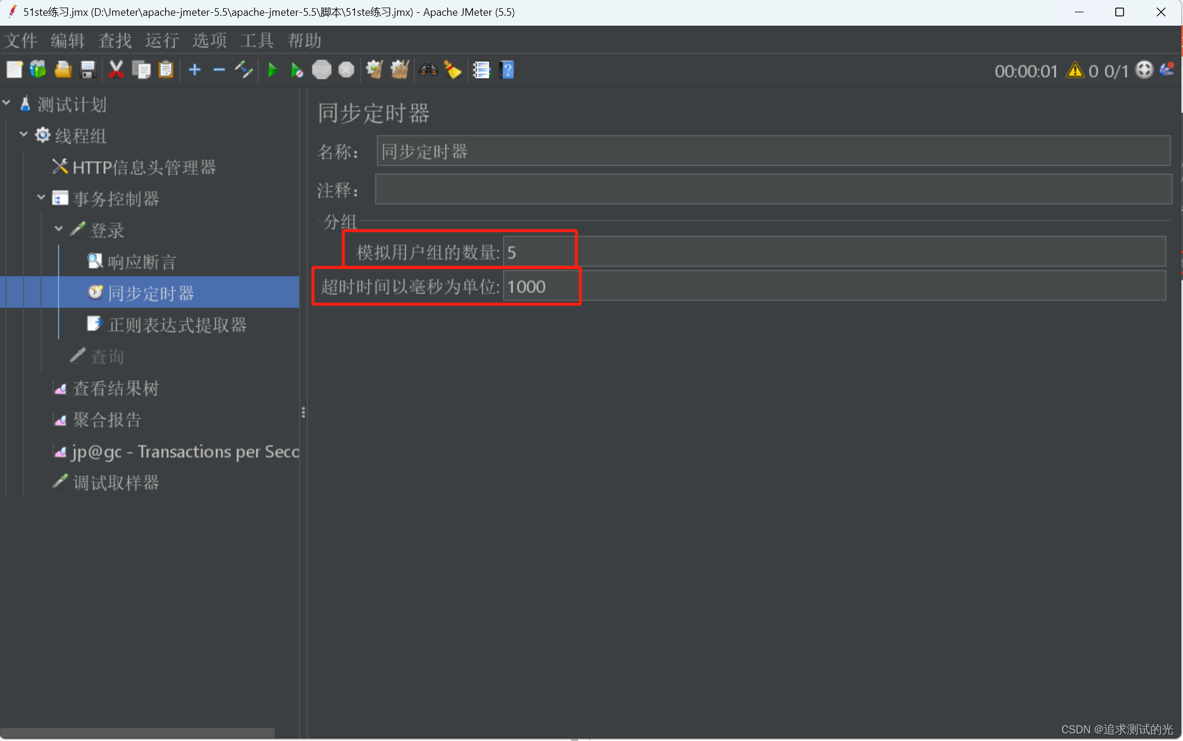1183x741 pixels.
Task: Click the 0/1 thread count indicator
Action: [1116, 71]
